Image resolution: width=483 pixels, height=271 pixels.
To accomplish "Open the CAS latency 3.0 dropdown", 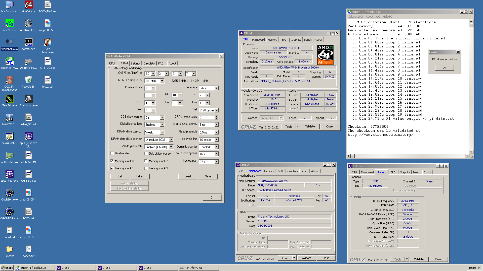I will (153, 74).
